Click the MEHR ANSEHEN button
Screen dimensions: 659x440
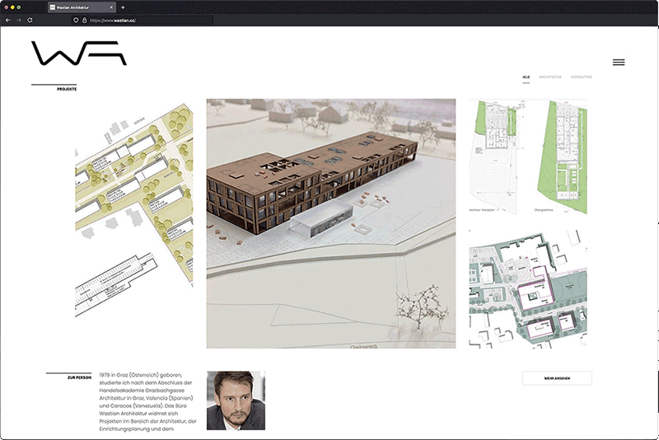(557, 378)
